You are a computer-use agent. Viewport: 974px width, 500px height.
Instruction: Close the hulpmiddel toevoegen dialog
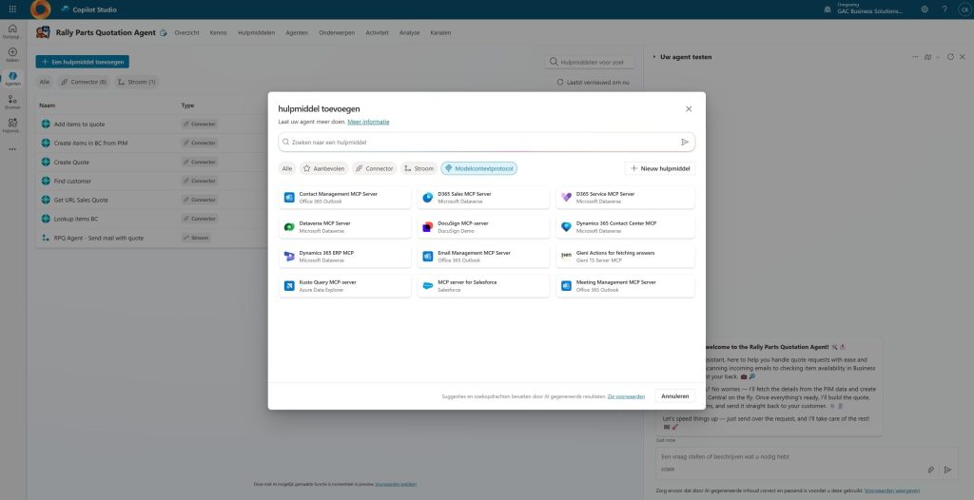(x=689, y=108)
